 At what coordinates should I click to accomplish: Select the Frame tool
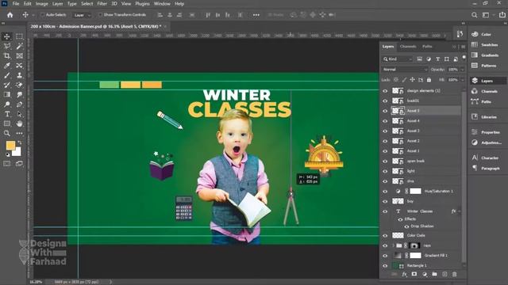click(x=19, y=55)
